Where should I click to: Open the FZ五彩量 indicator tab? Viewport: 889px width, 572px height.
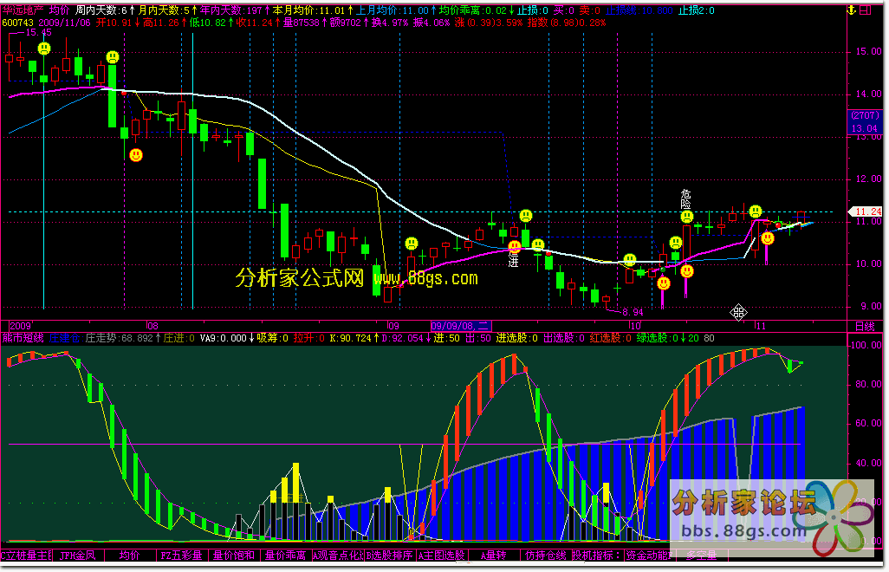coord(181,556)
